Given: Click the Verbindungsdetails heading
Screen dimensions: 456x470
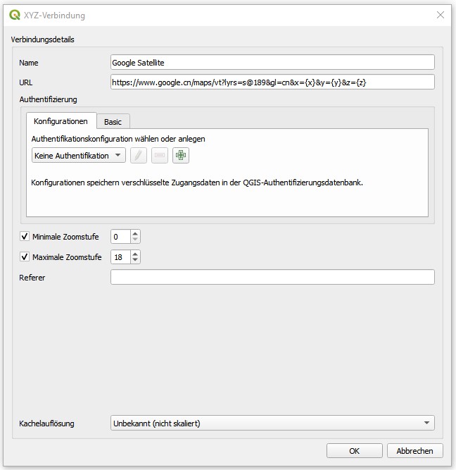Looking at the screenshot, I should [42, 39].
